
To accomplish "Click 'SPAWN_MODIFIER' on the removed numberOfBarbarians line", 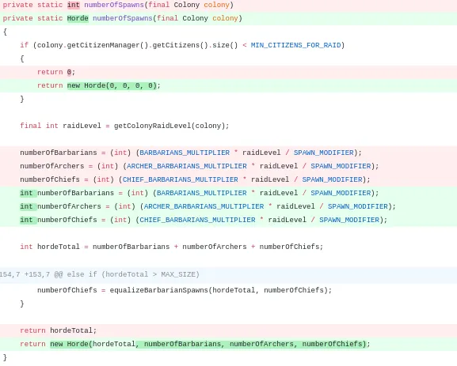I will (x=323, y=153).
